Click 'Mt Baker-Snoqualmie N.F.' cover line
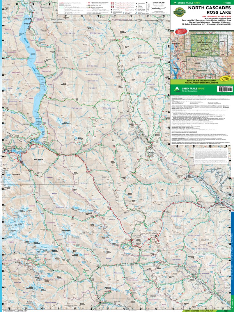This screenshot has height=312, width=234. coord(193,24)
